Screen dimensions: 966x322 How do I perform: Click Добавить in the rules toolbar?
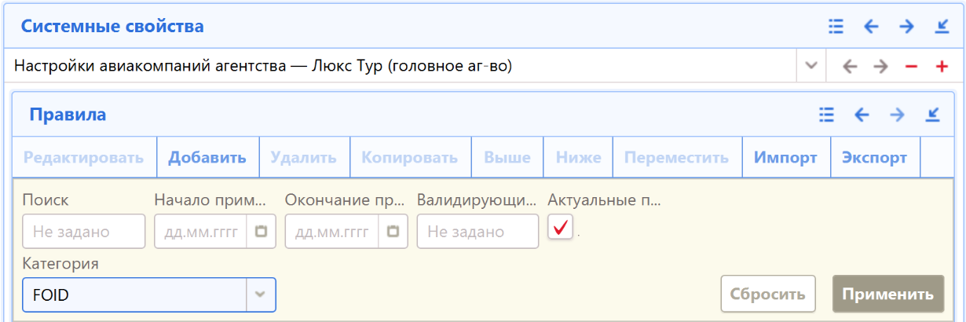click(x=207, y=157)
